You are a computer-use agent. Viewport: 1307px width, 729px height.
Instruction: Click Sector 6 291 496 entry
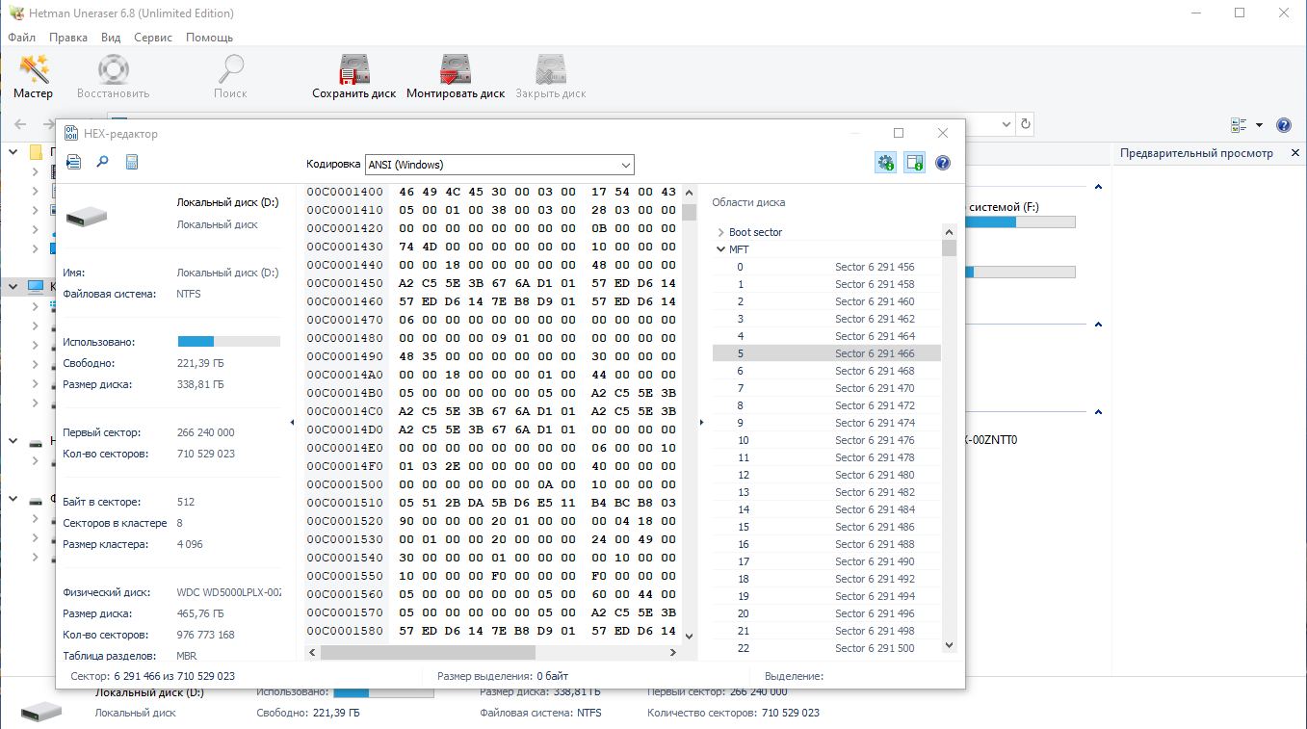pyautogui.click(x=875, y=613)
